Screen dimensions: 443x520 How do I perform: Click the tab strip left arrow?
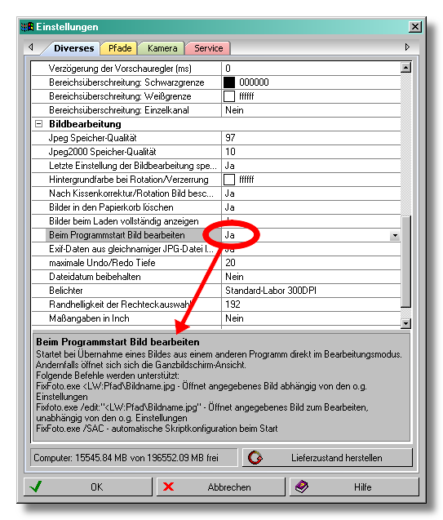coord(31,47)
